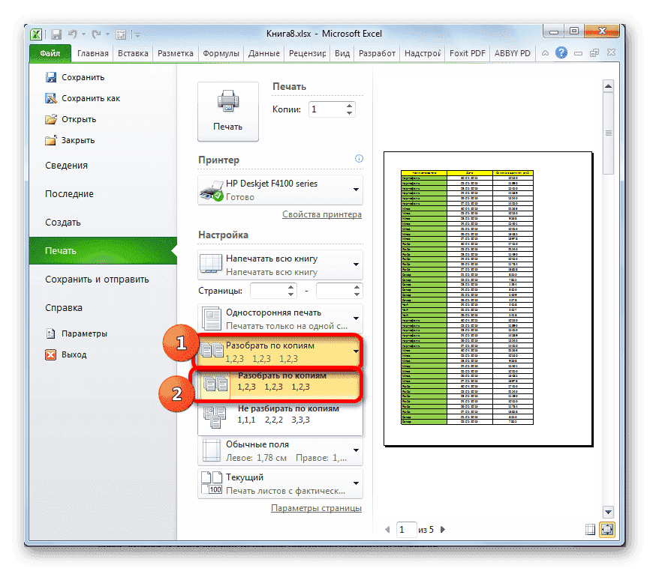
Task: Click the Сохранить как icon in the sidebar
Action: [51, 98]
